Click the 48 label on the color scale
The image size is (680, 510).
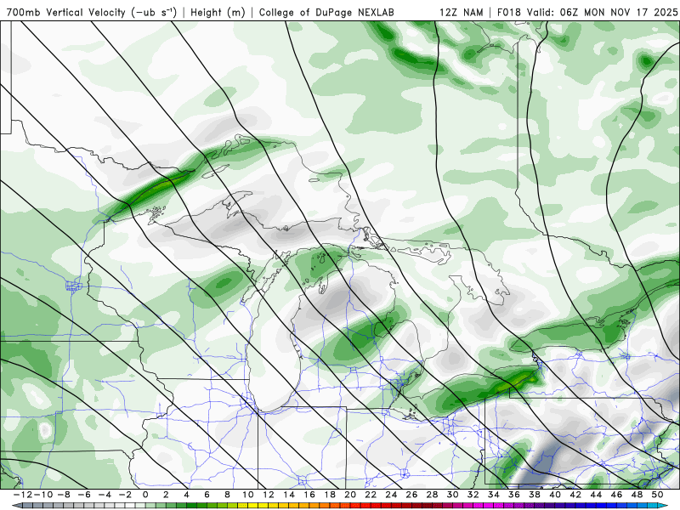pos(637,495)
